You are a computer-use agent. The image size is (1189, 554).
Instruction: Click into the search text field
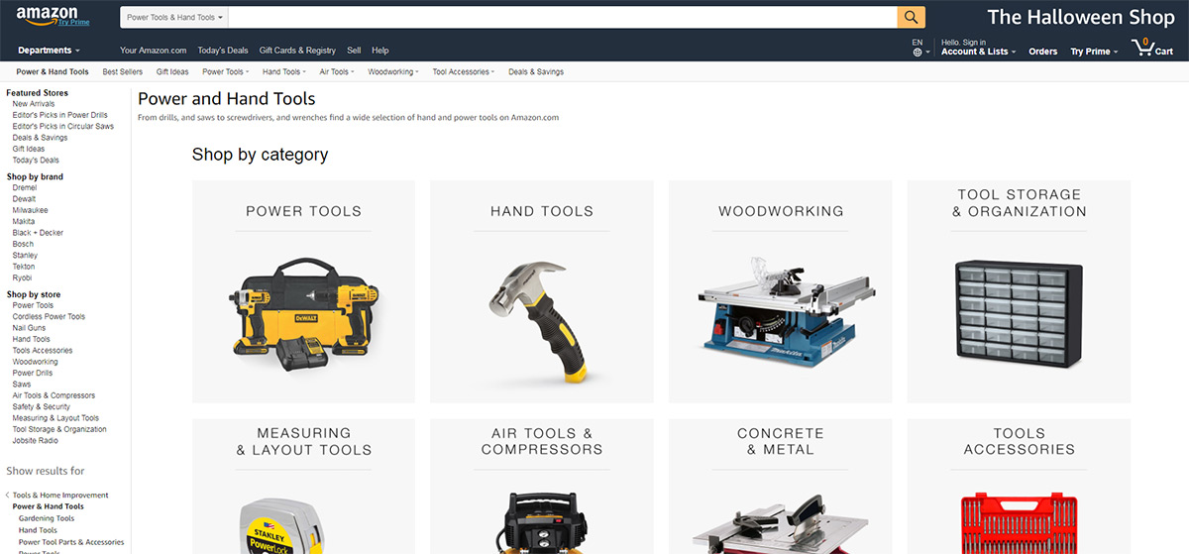tap(562, 18)
